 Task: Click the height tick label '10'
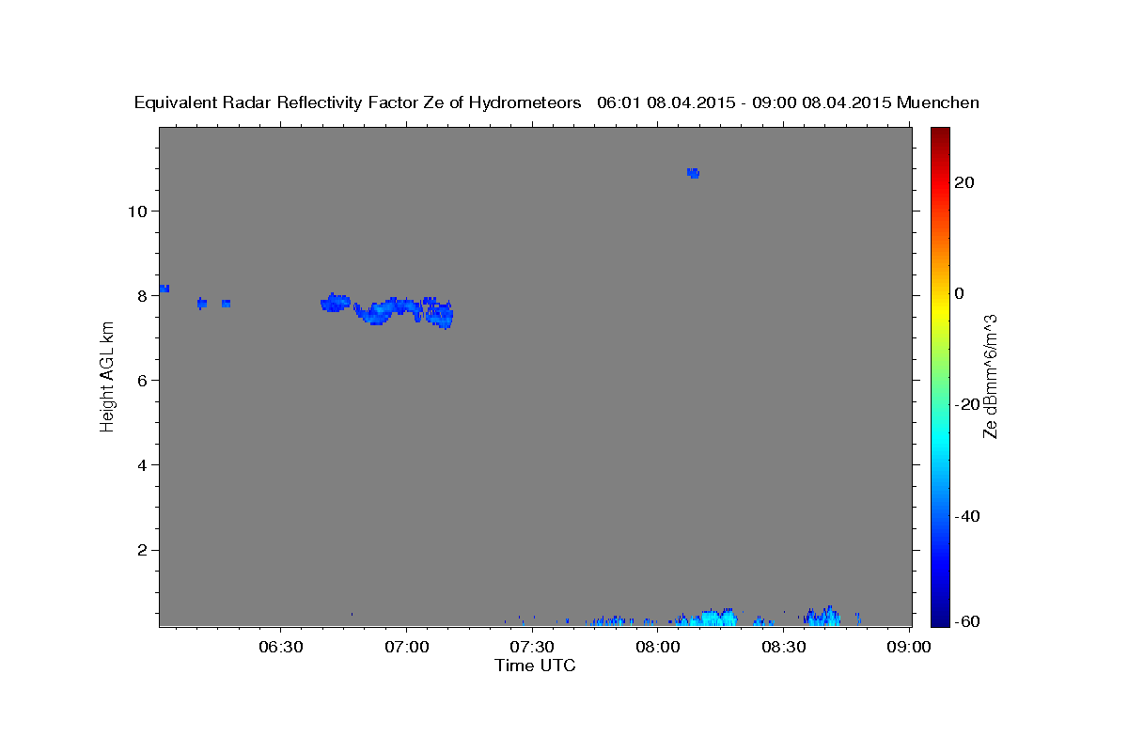click(x=139, y=211)
